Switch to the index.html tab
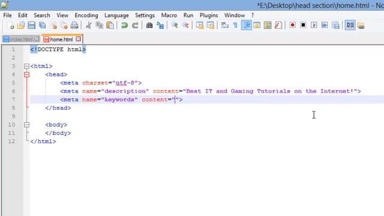 click(21, 39)
